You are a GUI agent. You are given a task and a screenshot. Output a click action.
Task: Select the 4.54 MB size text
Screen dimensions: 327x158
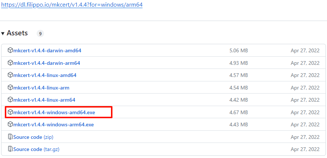tap(239, 88)
